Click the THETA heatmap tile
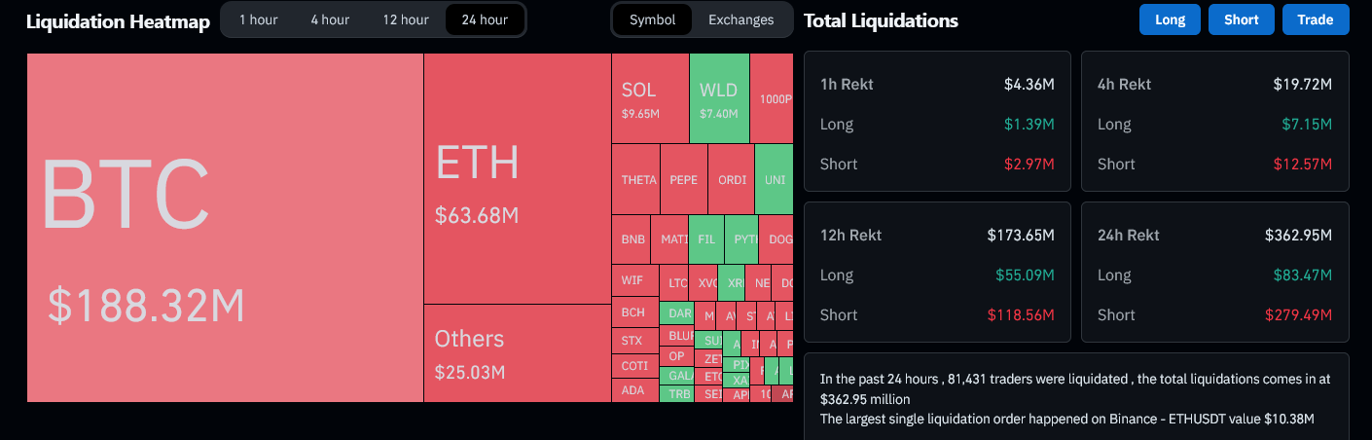The height and width of the screenshot is (440, 1372). 635,179
